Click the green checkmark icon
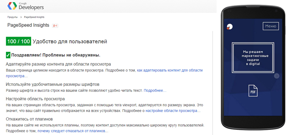The image size is (292, 135). pyautogui.click(x=8, y=55)
